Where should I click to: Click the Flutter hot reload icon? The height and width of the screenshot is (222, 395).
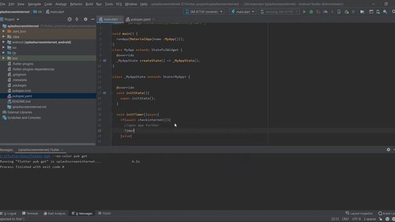[332, 12]
